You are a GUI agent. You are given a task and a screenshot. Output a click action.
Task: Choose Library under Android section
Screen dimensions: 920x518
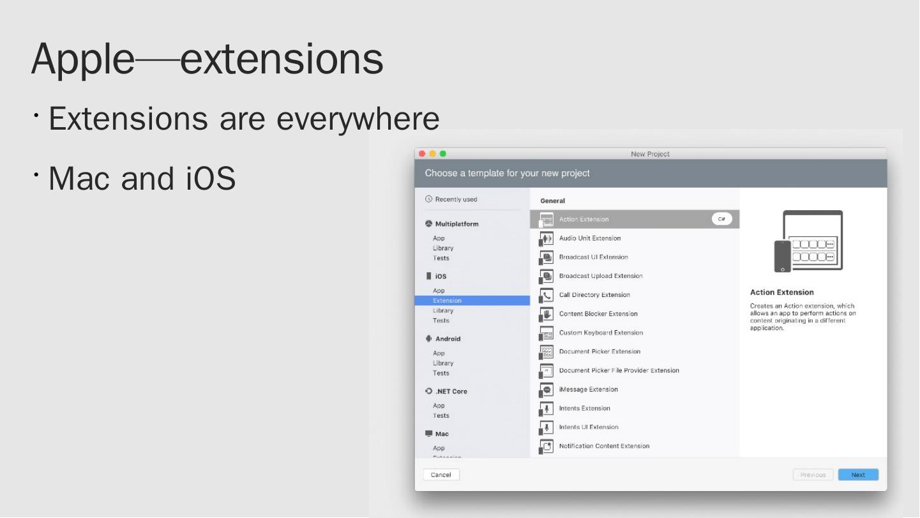(442, 363)
